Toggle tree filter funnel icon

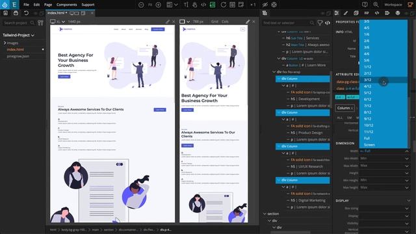320,23
